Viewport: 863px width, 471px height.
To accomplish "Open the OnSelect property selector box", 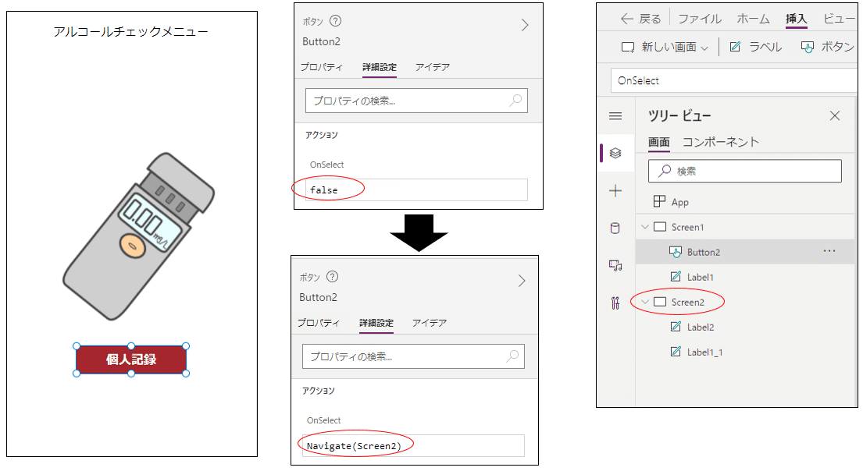I will click(x=733, y=81).
